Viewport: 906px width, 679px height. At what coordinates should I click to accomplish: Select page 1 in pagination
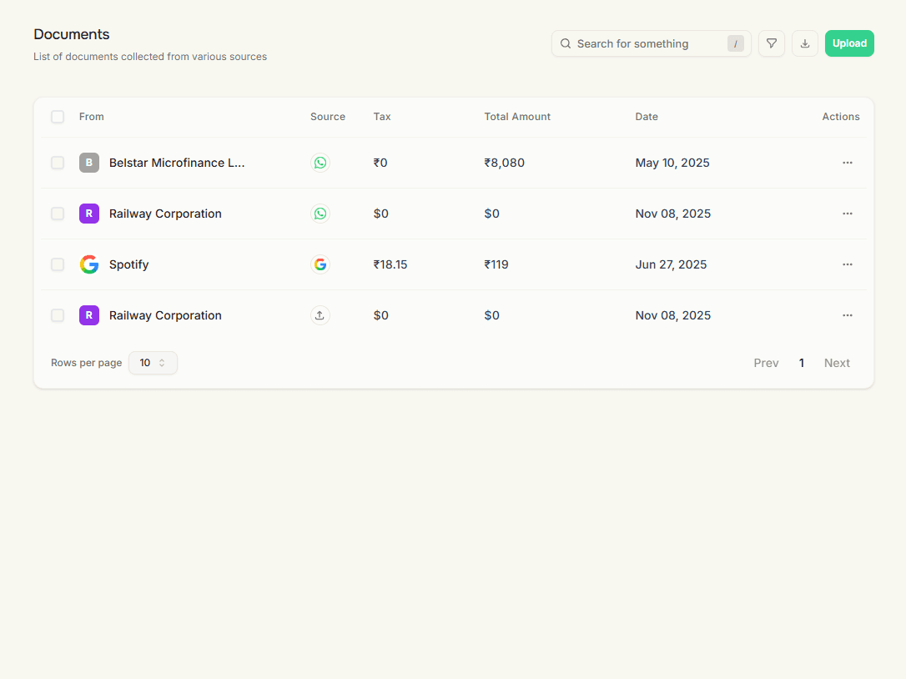click(x=802, y=363)
